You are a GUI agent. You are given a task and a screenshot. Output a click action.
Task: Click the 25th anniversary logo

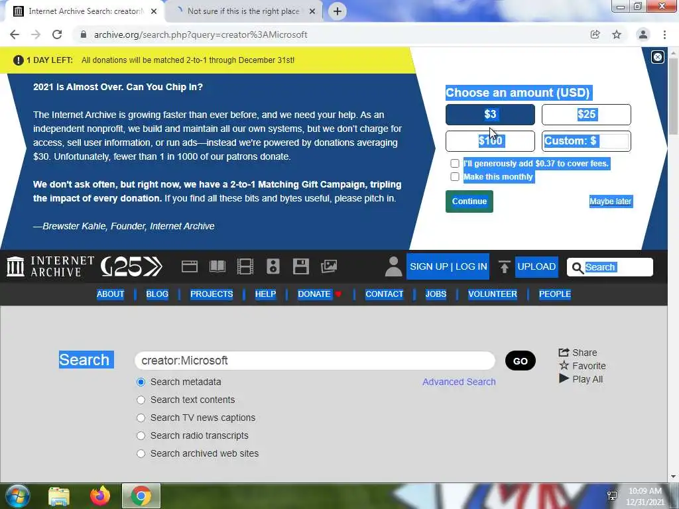coord(131,266)
